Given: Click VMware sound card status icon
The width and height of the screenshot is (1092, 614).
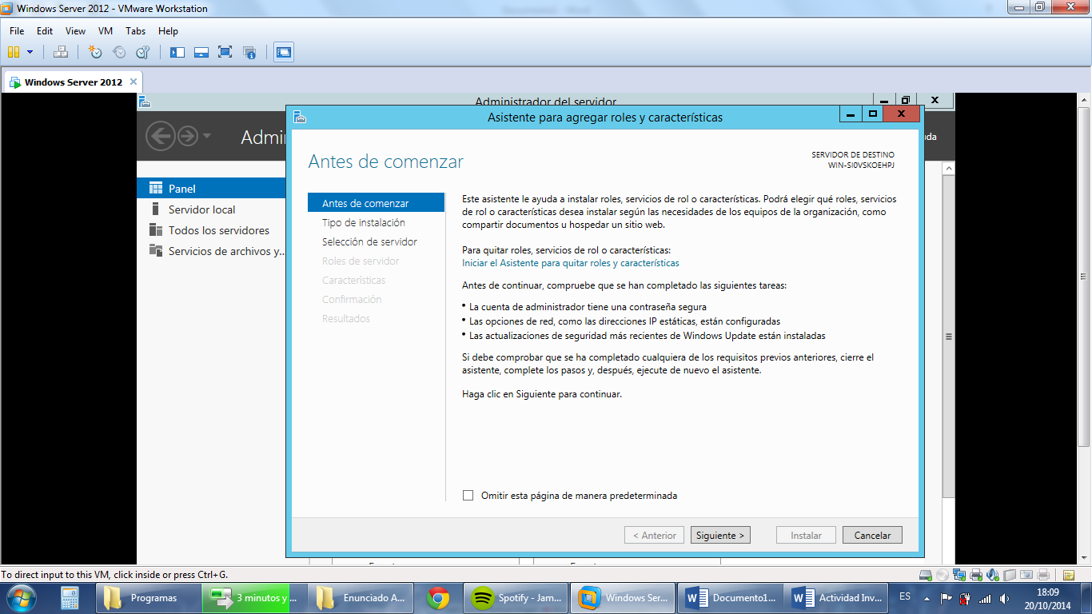Looking at the screenshot, I should coord(993,575).
